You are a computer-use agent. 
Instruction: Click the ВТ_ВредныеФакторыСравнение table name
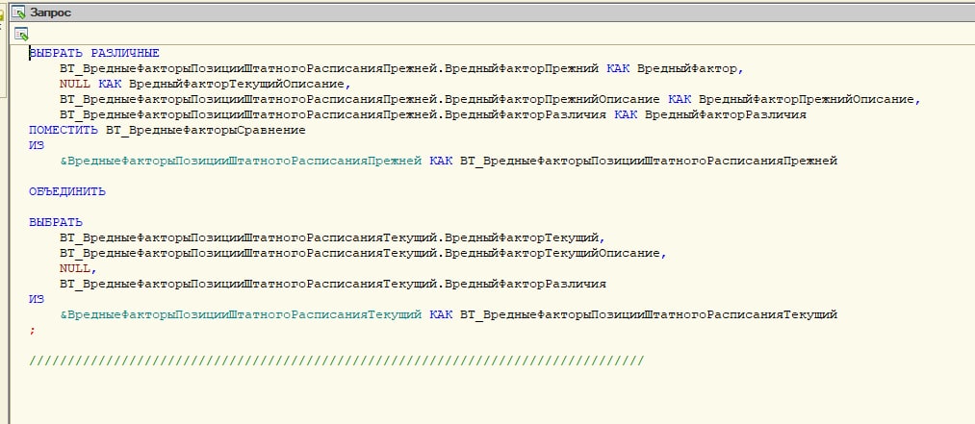coord(206,131)
